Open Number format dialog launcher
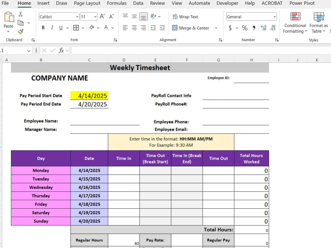Viewport: 331px width, 248px height. tap(277, 40)
